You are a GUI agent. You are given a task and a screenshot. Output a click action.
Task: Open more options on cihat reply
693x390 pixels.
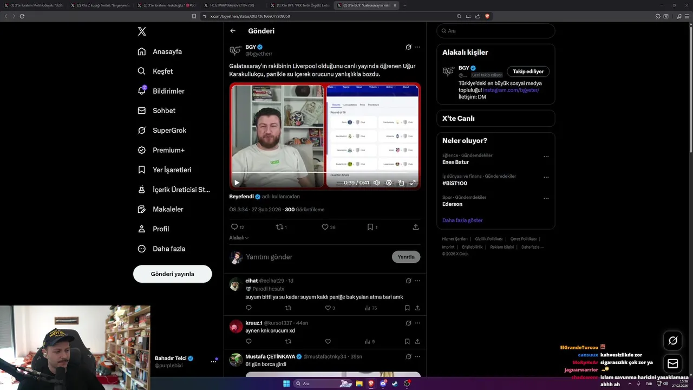click(417, 281)
